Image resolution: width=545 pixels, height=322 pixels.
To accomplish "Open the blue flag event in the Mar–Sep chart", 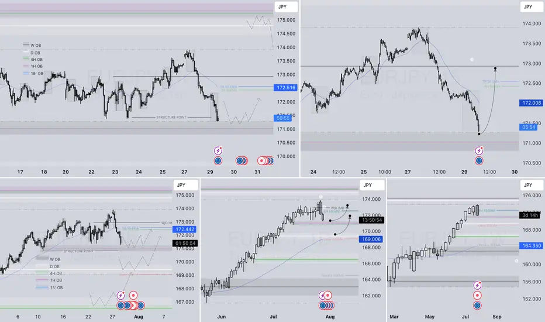I will pos(477,306).
